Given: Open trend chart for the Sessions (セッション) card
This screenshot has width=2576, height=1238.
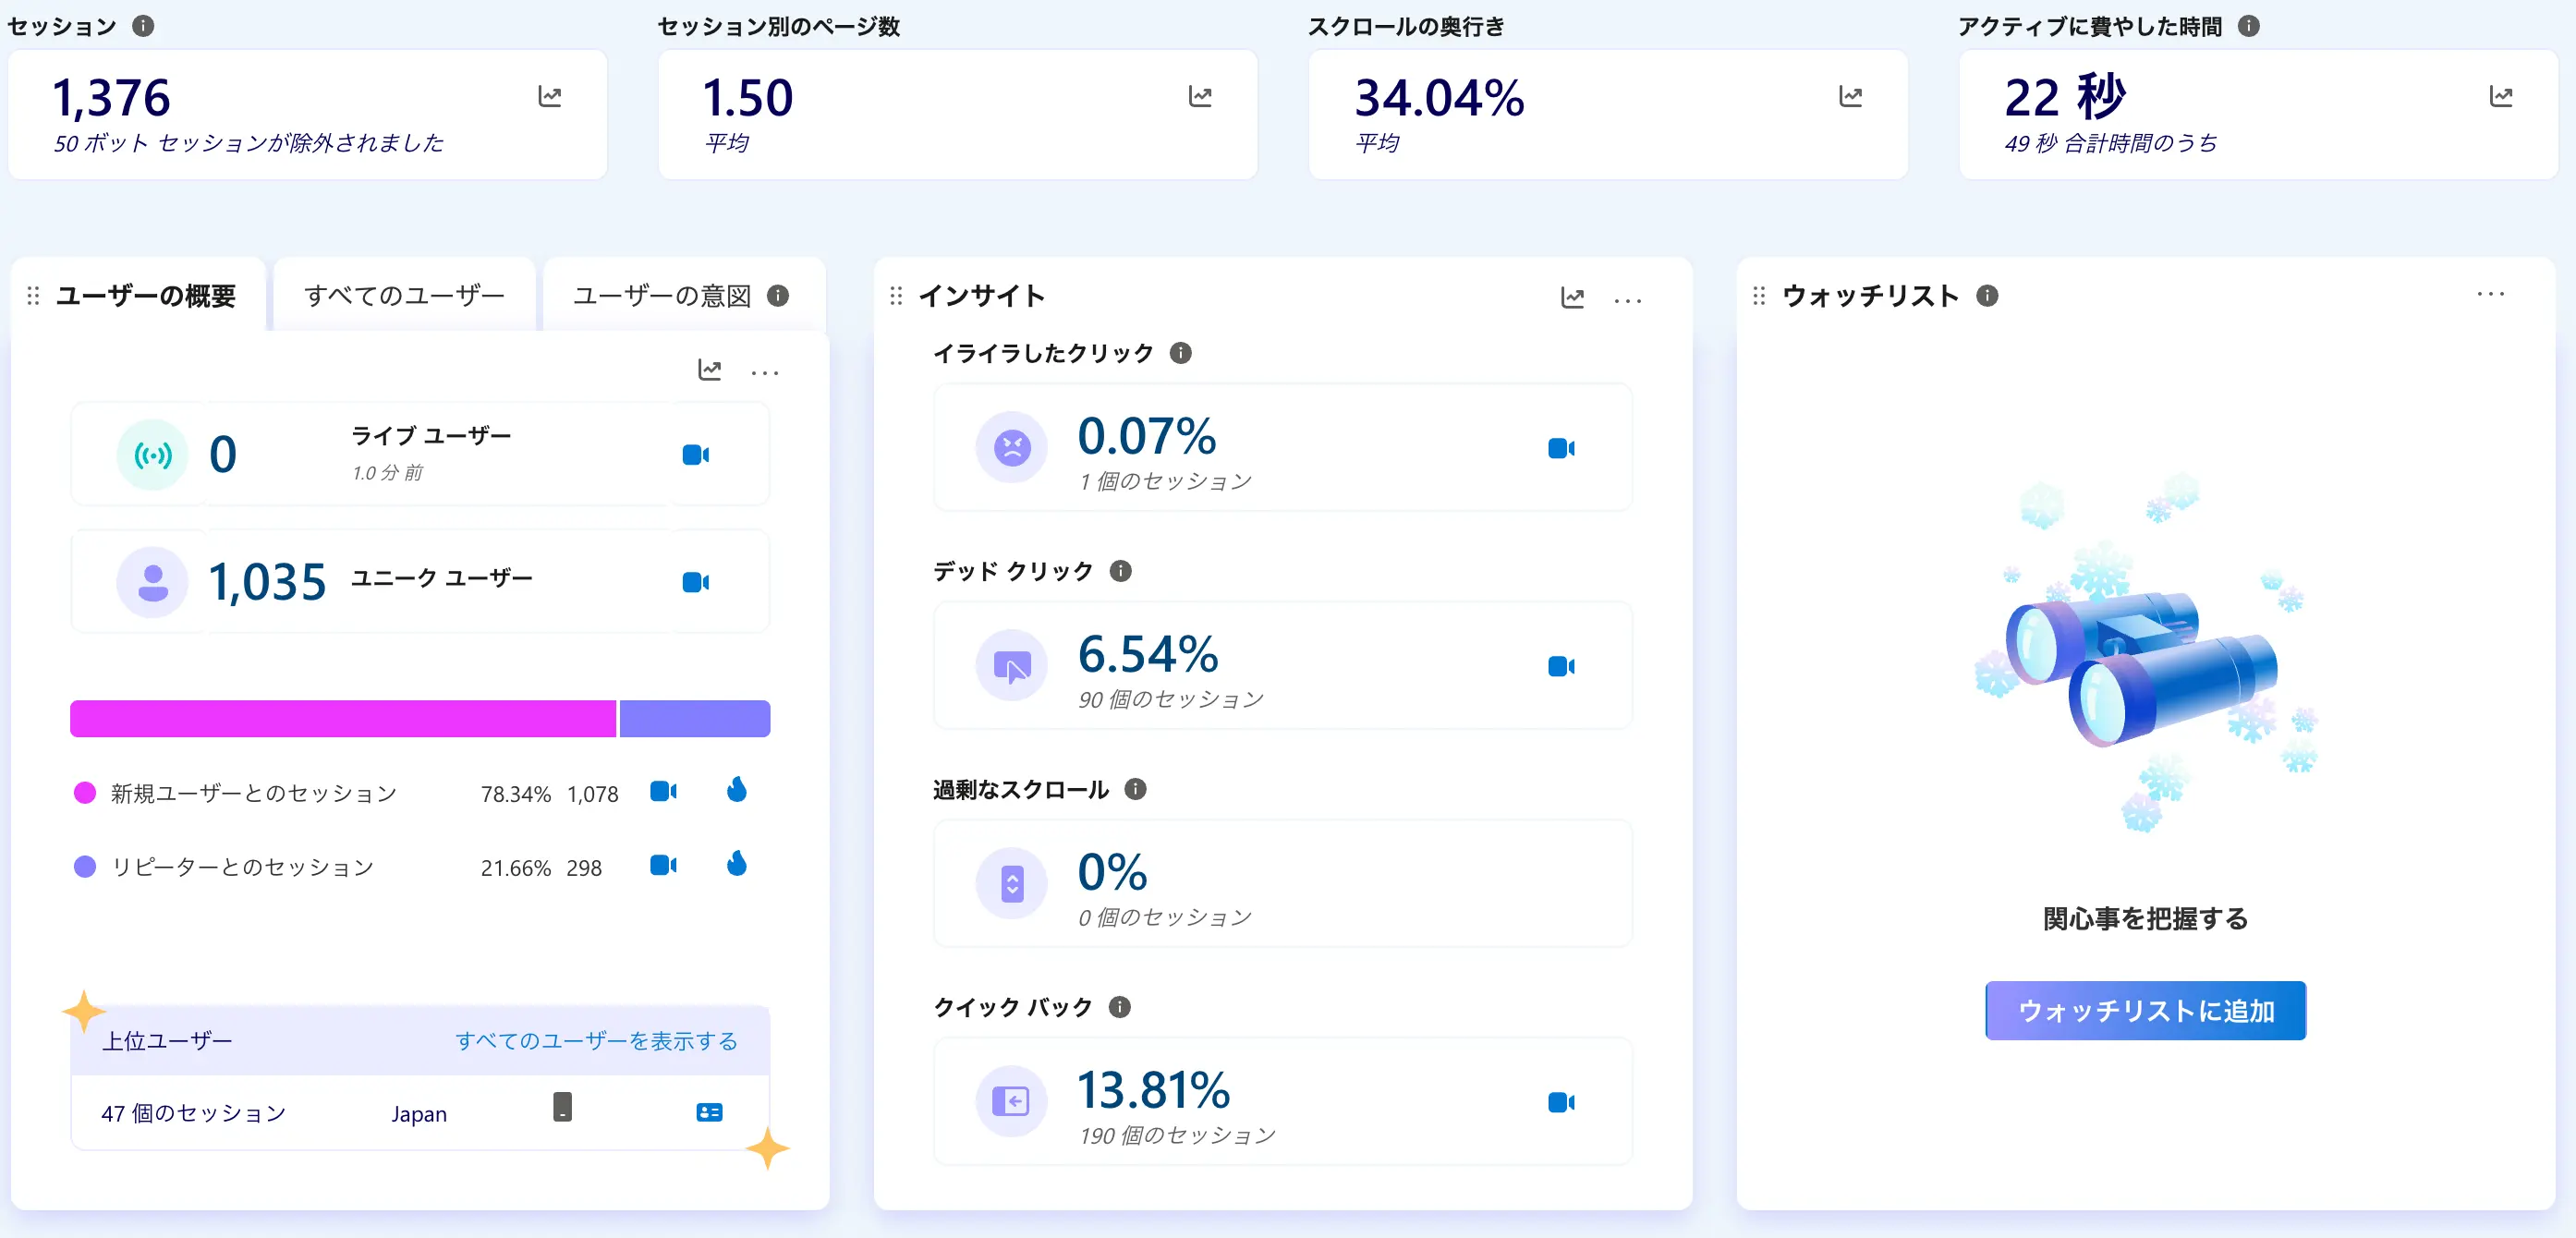Looking at the screenshot, I should (549, 97).
